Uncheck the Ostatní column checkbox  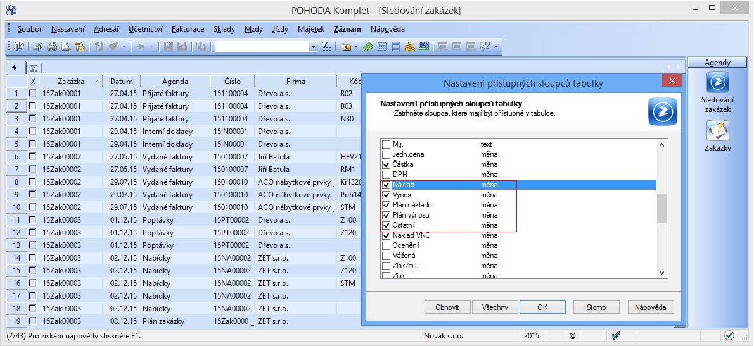coord(386,226)
